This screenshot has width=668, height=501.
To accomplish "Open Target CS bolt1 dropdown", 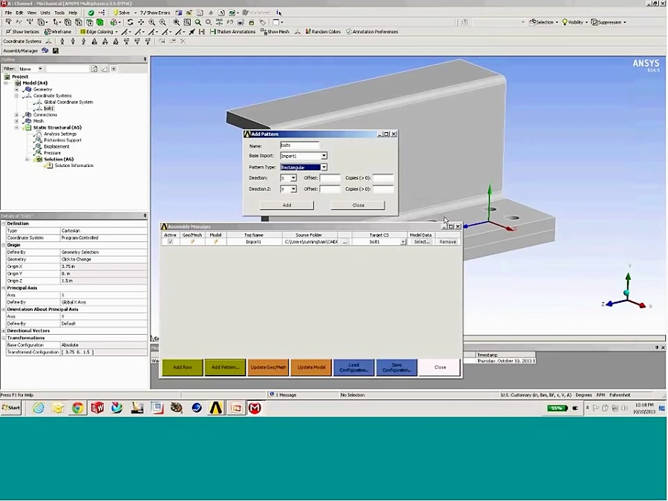I will pyautogui.click(x=402, y=242).
